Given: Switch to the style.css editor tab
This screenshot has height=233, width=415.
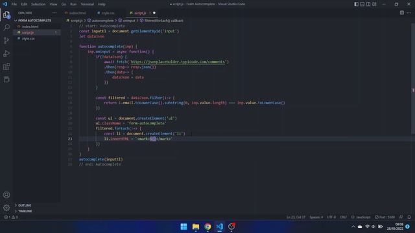Looking at the screenshot, I should click(106, 13).
